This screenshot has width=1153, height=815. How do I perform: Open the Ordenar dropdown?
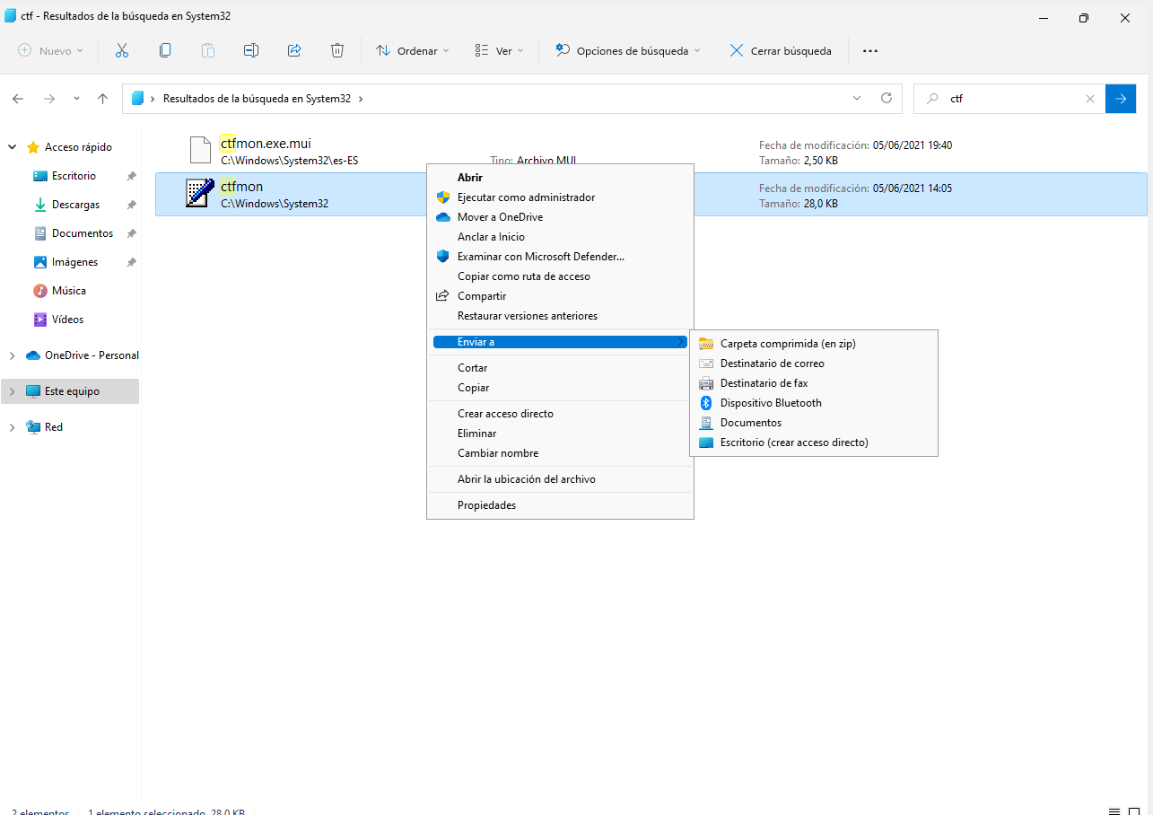pyautogui.click(x=412, y=50)
